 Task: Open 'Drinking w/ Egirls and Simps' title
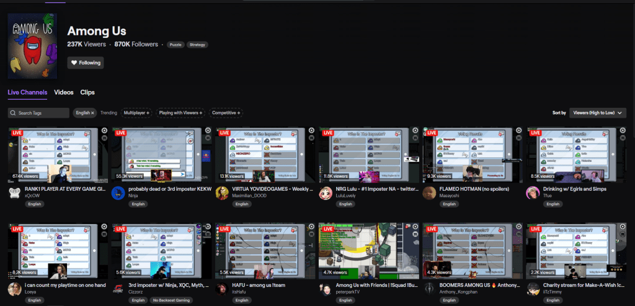[575, 189]
